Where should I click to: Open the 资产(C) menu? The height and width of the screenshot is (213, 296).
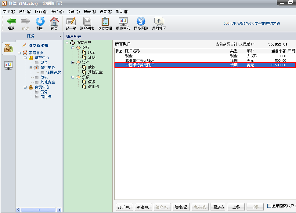point(57,12)
